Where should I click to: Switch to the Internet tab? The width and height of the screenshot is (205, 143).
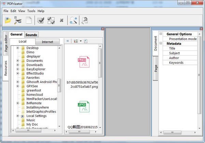pos(47,42)
